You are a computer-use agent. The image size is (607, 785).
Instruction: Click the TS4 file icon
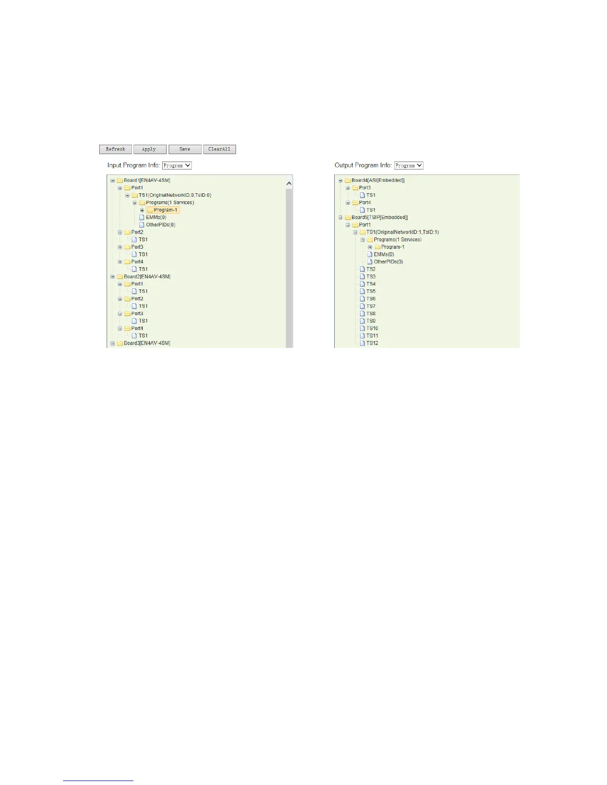(363, 284)
